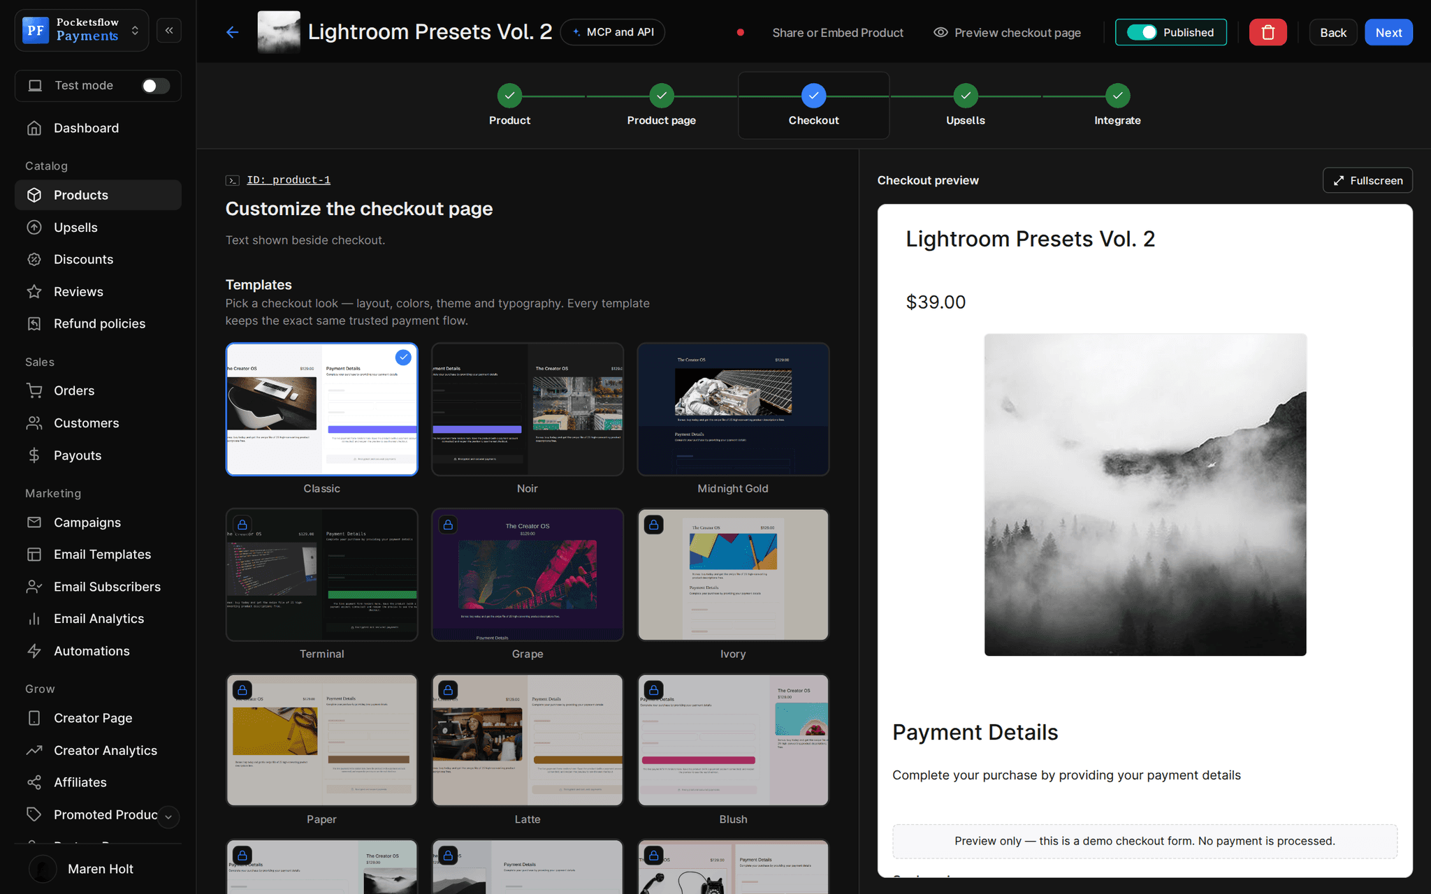Open Payouts dollar item

98,455
